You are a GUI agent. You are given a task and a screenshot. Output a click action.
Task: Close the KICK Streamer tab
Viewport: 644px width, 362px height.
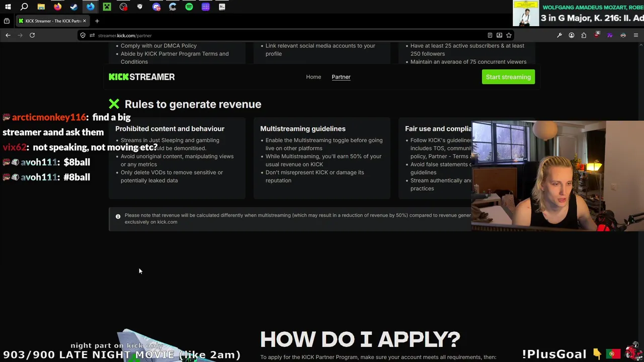click(85, 21)
